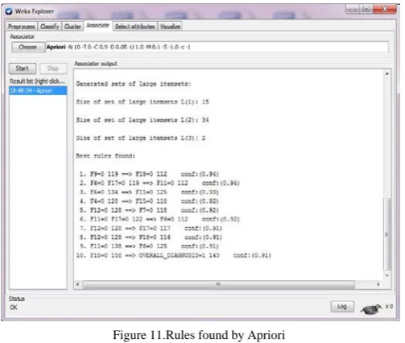Click rule 10 with OVERALL_DIAGNOSIS=1
The width and height of the screenshot is (405, 343).
coord(173,255)
